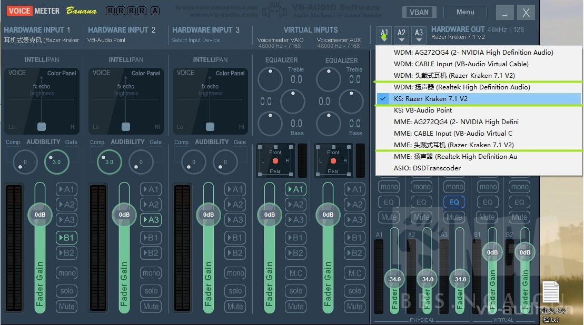Mute the Voicemeeter VAIO strip
584x325 pixels.
tap(295, 306)
